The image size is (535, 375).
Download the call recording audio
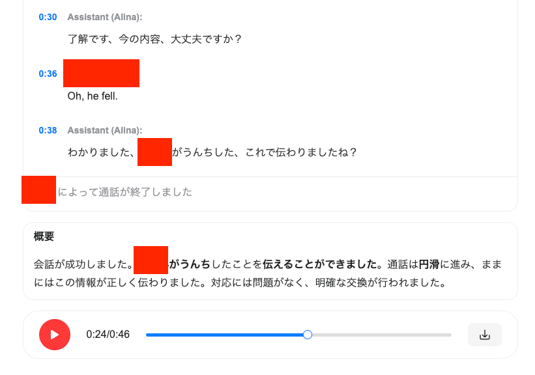(x=485, y=334)
